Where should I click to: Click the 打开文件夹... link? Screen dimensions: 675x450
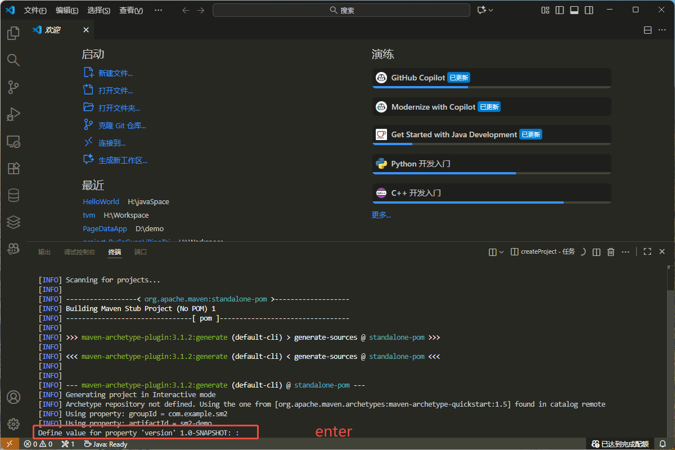pyautogui.click(x=119, y=108)
